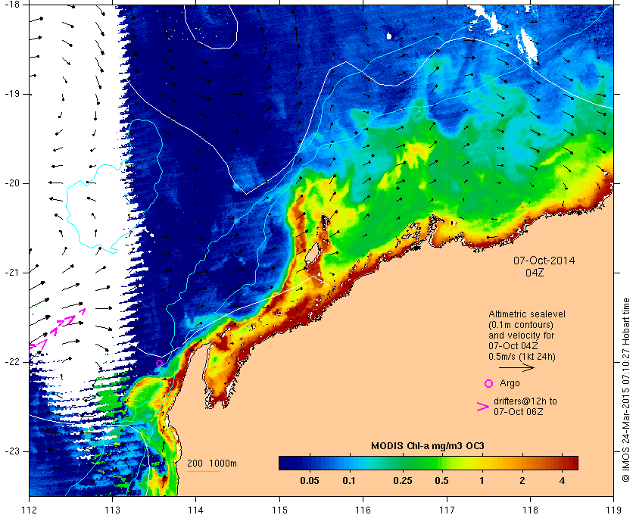Screen dimensions: 636x515
Task: Click the 'Altimetric sealevel' legend line
Action: pos(527,314)
